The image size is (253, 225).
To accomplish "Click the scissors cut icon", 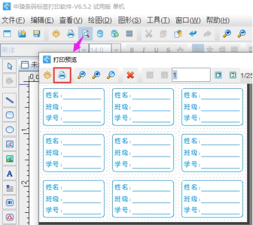I will 149,34.
